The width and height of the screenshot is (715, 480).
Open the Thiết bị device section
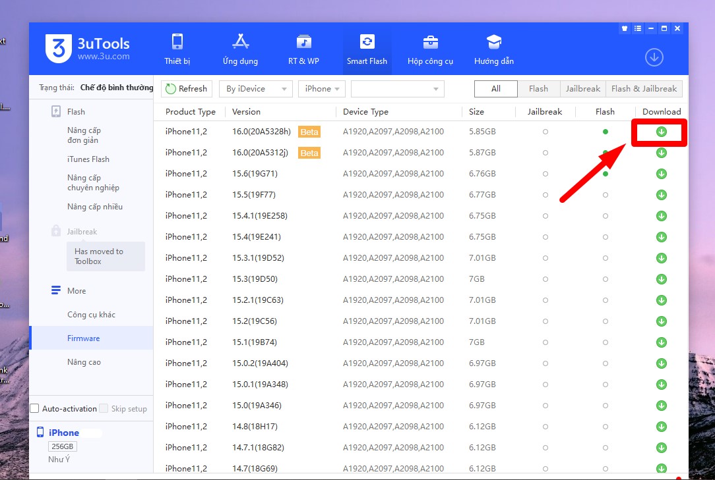point(177,49)
